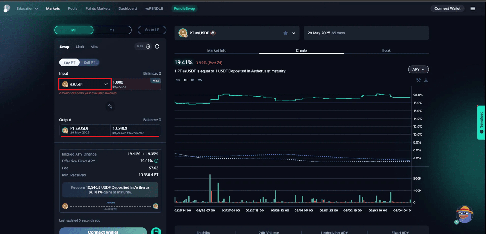Select Sell PT toggle option
The width and height of the screenshot is (486, 234).
pos(89,63)
